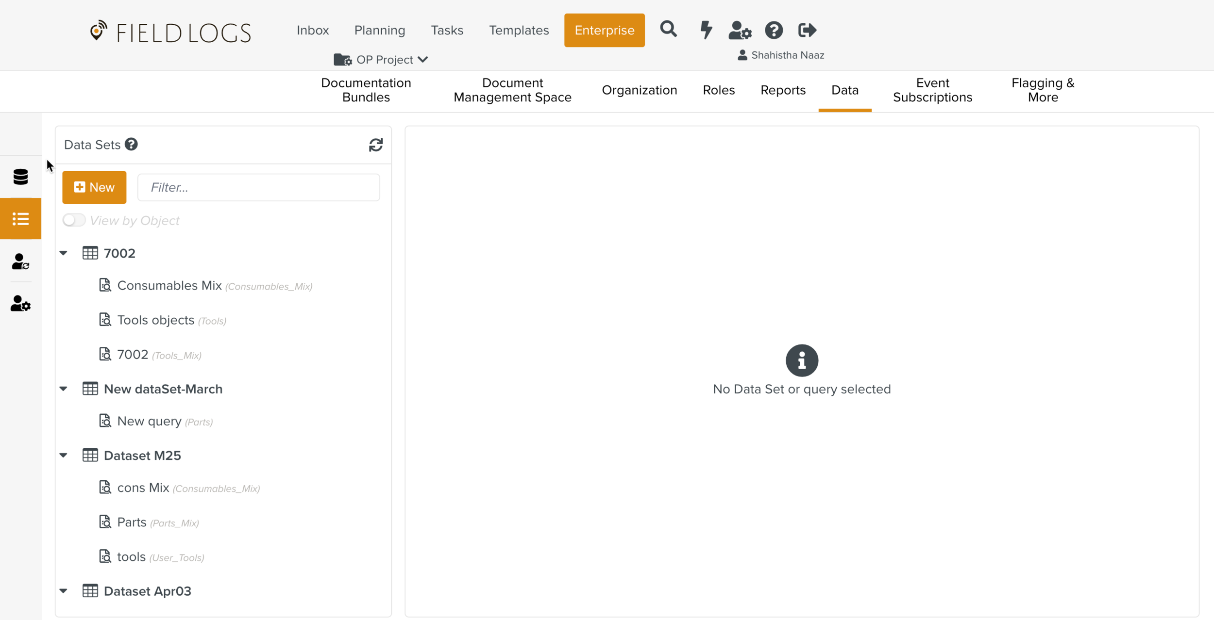Click the Data Sets help icon
Image resolution: width=1214 pixels, height=620 pixels.
click(131, 144)
